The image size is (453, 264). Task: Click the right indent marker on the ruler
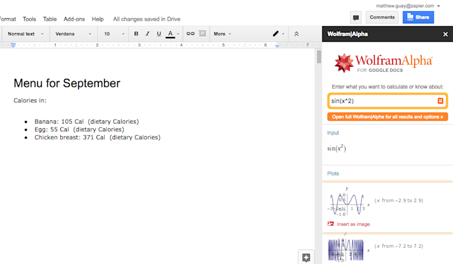click(x=277, y=46)
